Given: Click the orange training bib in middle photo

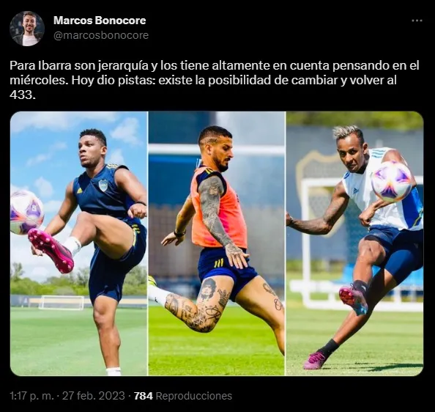Looking at the screenshot, I should click(219, 208).
